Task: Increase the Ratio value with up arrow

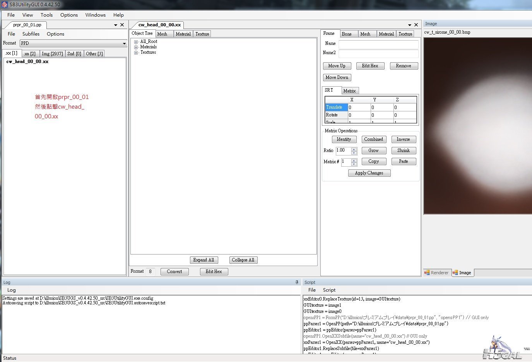Action: click(x=354, y=149)
